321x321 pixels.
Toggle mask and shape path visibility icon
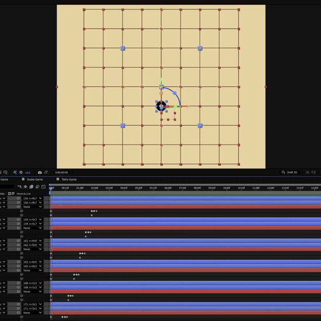[x=5, y=173]
